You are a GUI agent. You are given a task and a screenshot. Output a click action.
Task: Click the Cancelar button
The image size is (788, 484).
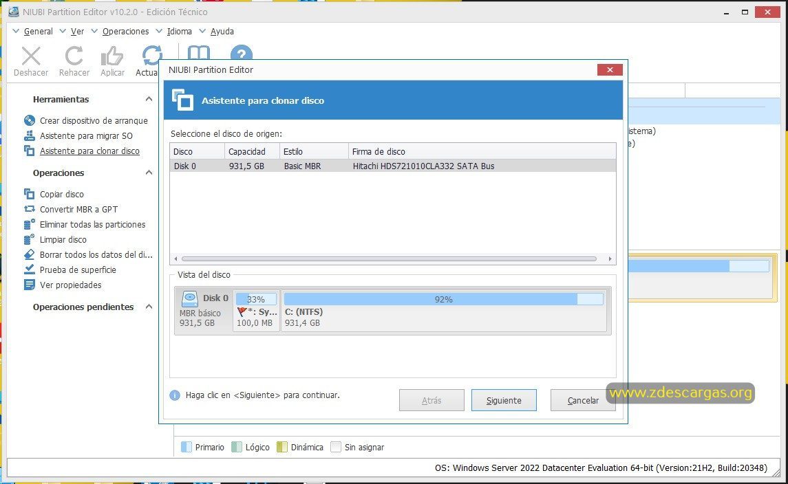pos(583,400)
